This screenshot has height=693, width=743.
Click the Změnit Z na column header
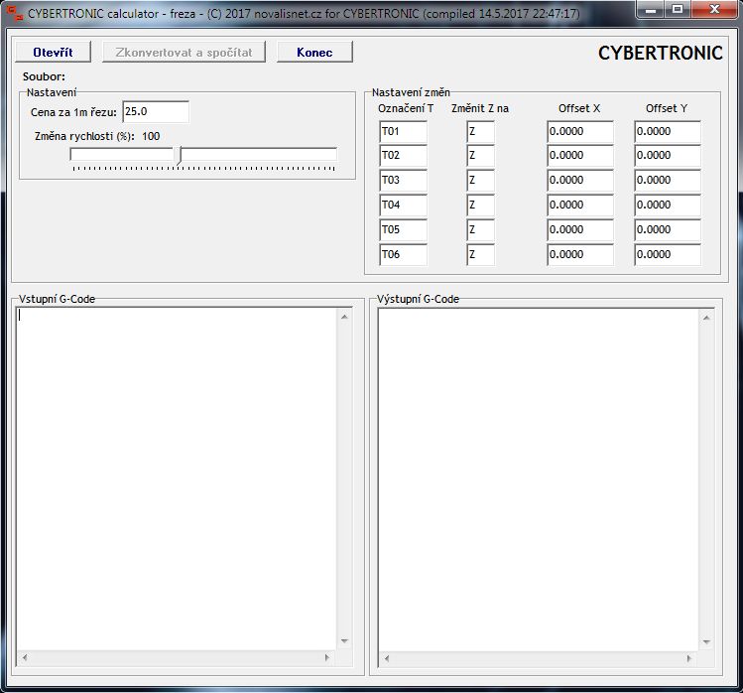[x=480, y=108]
